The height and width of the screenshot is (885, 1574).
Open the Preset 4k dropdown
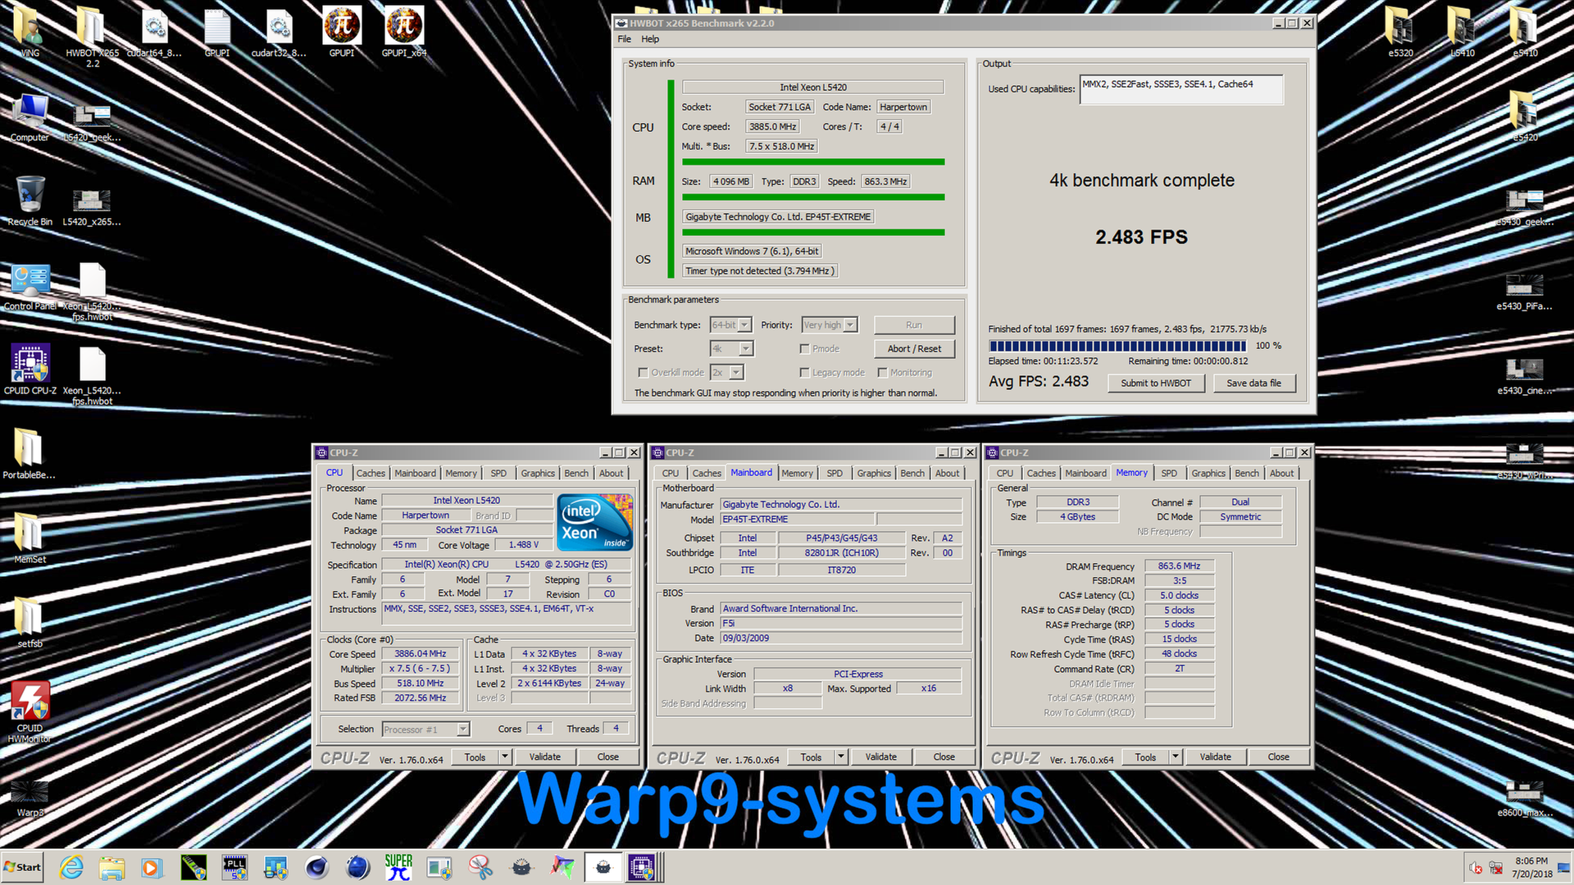[x=745, y=349]
